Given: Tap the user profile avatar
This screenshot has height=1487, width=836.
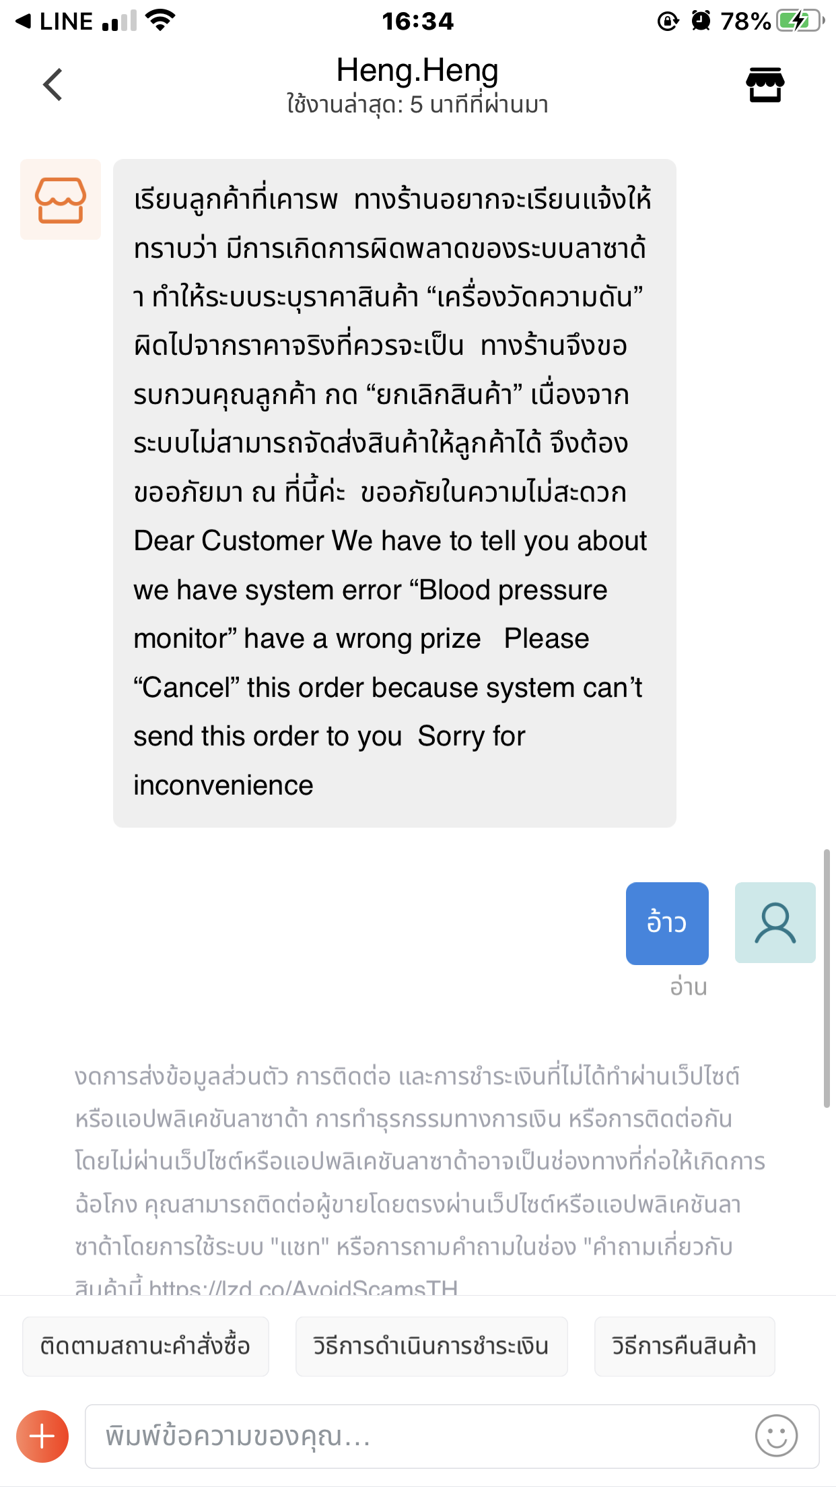Looking at the screenshot, I should click(x=775, y=923).
